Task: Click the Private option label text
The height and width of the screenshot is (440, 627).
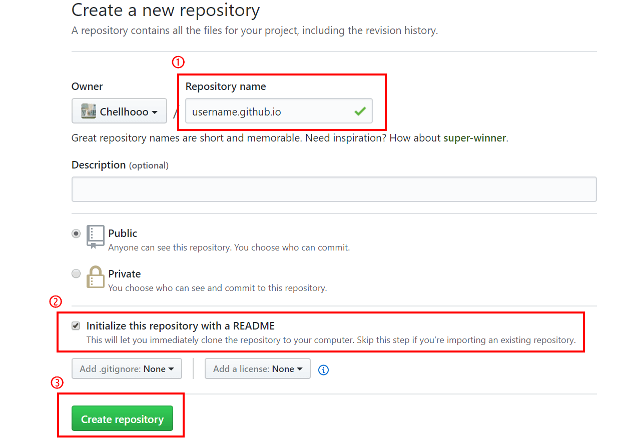Action: coord(125,274)
